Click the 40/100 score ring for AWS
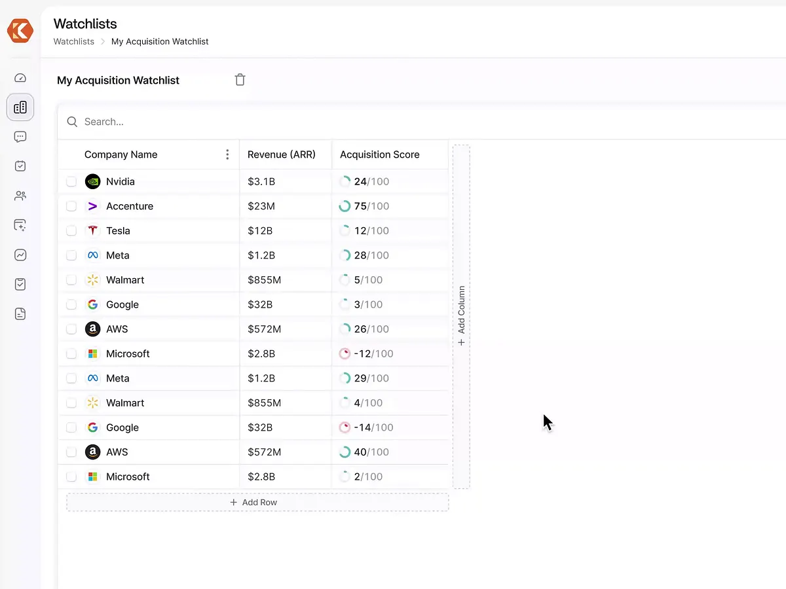 coord(345,452)
